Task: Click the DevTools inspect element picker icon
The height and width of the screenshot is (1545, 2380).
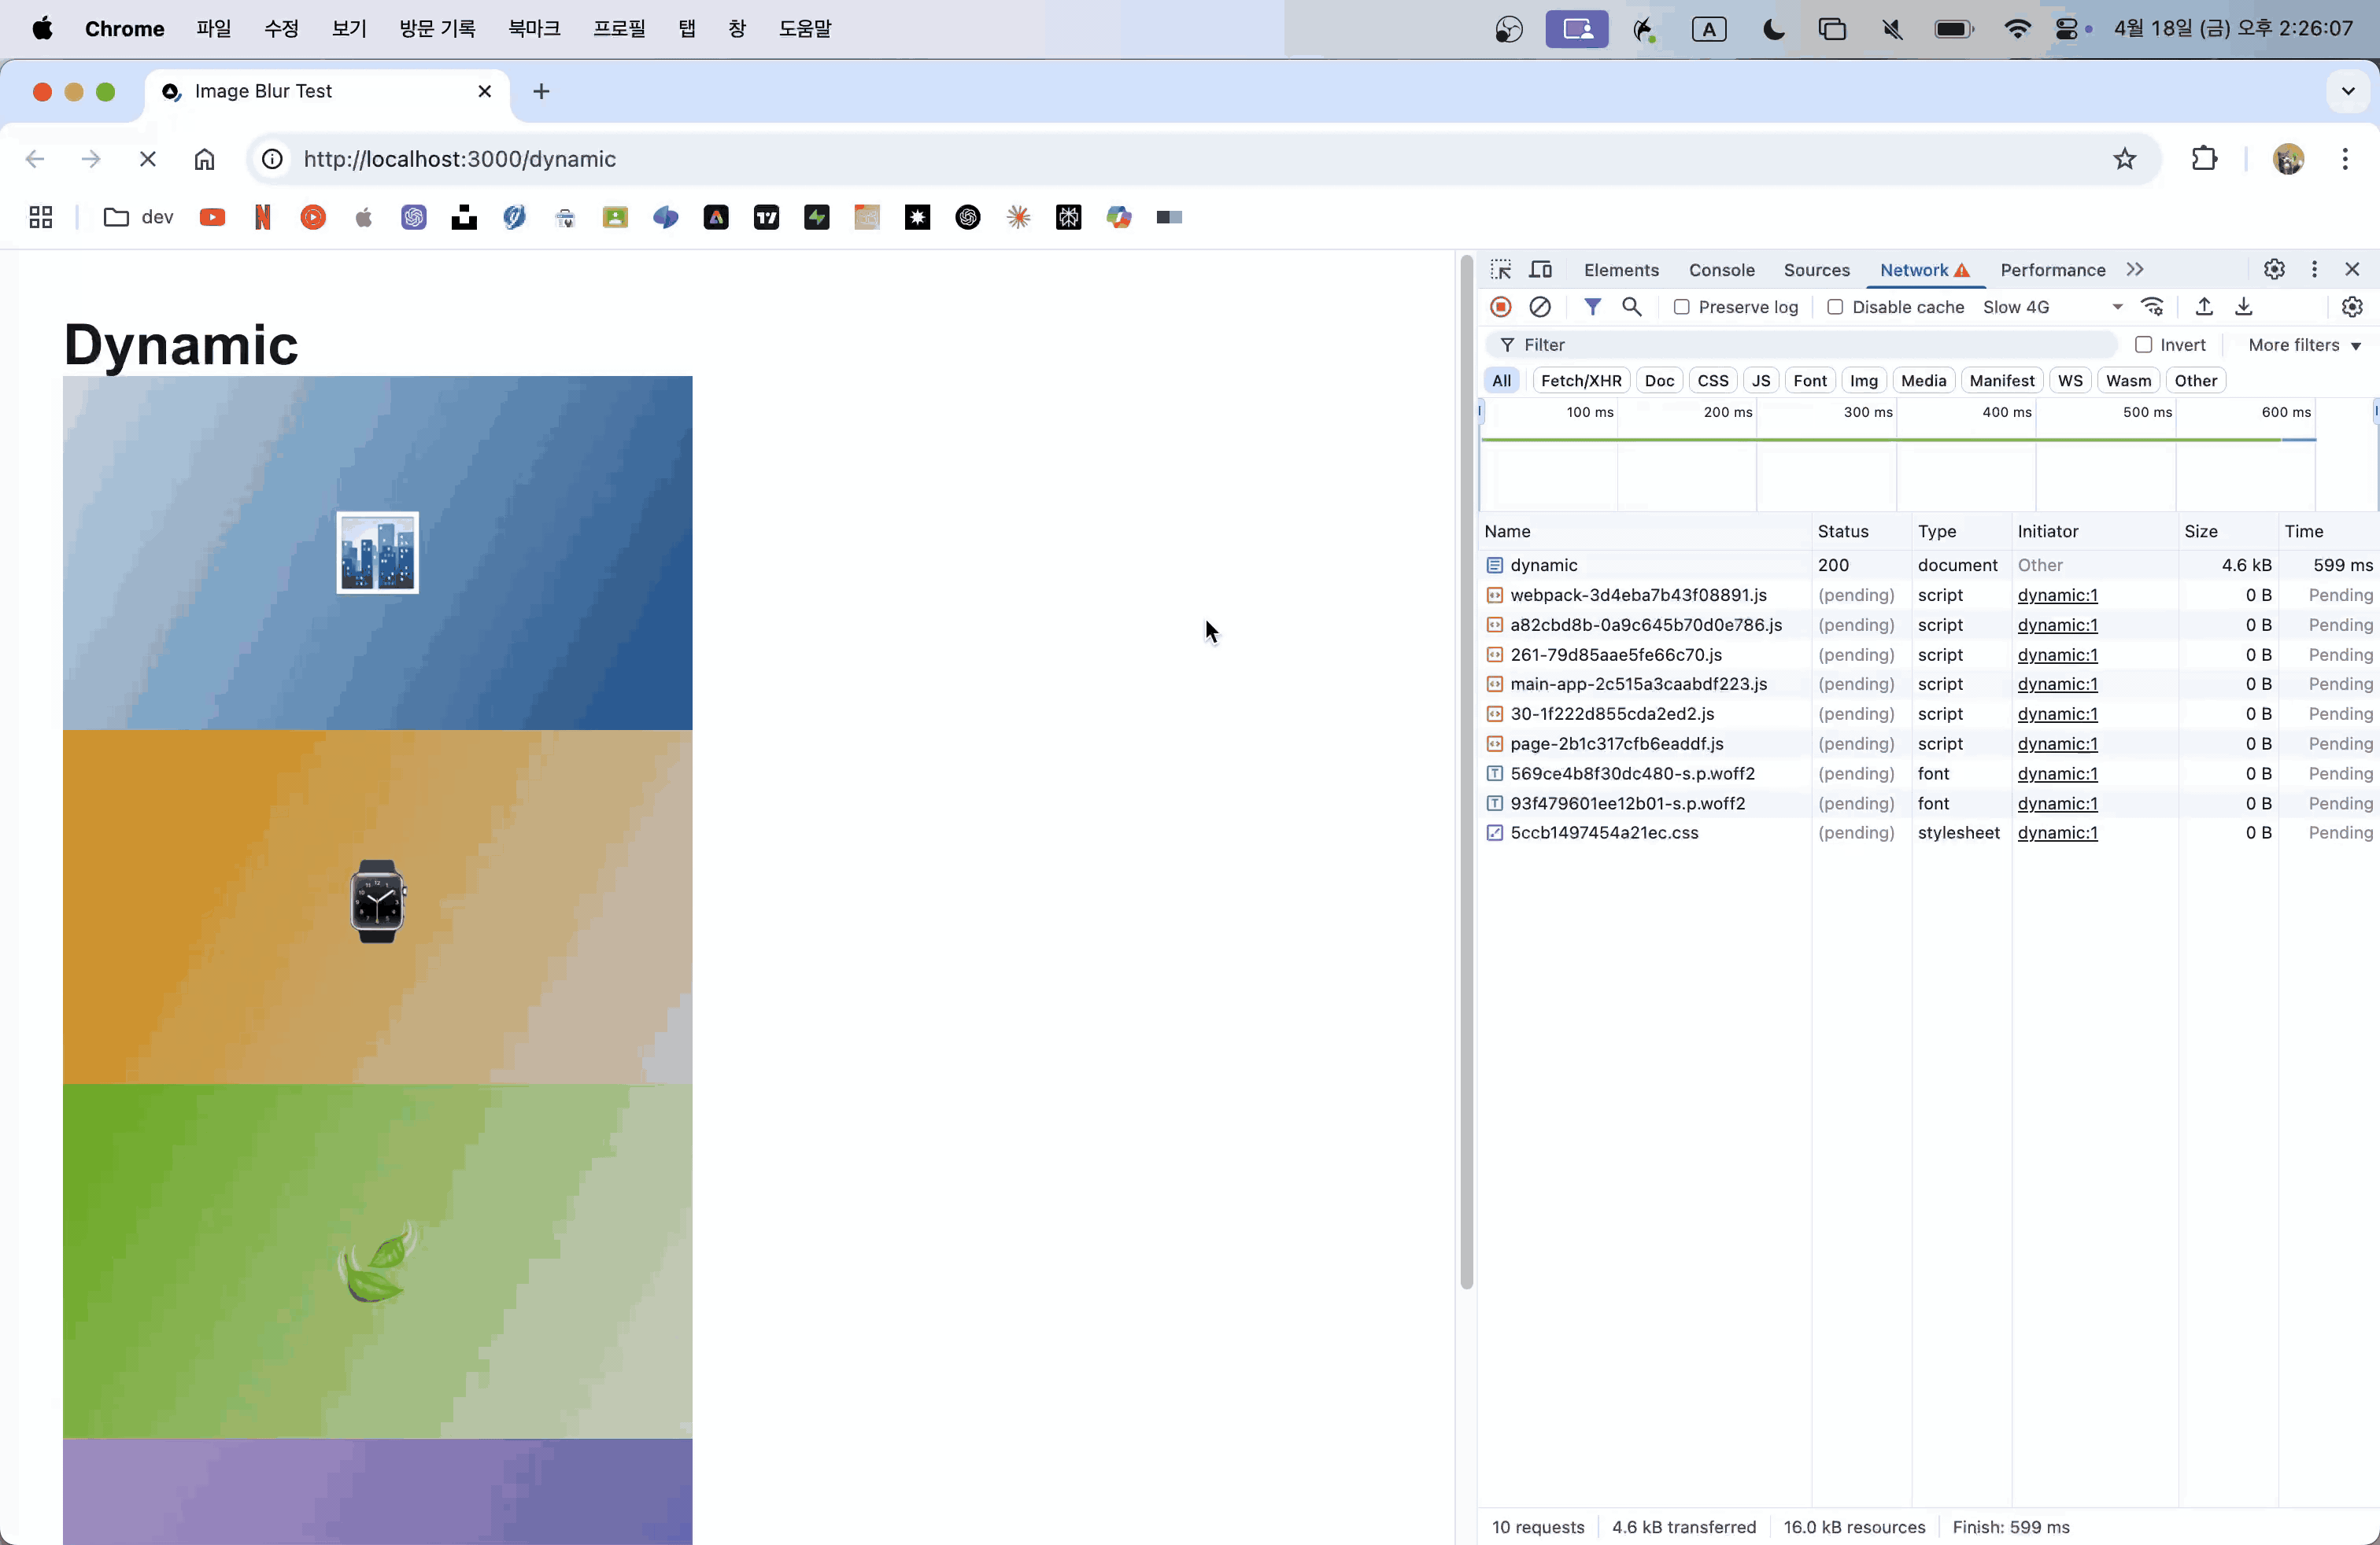Action: point(1500,270)
